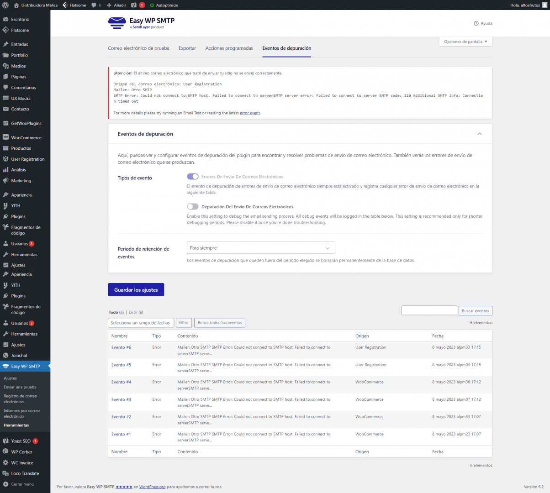Expand Opciones de pantalla panel
This screenshot has width=550, height=493.
[x=465, y=42]
